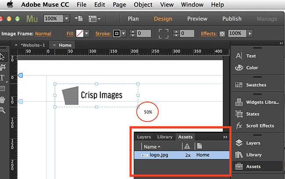The height and width of the screenshot is (179, 285).
Task: Select the Text tool in toolbox
Action: tap(2, 78)
